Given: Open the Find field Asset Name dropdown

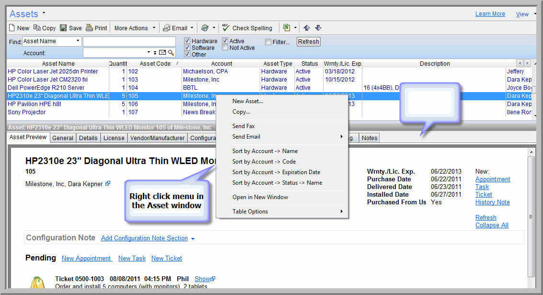Looking at the screenshot, I should pos(77,41).
